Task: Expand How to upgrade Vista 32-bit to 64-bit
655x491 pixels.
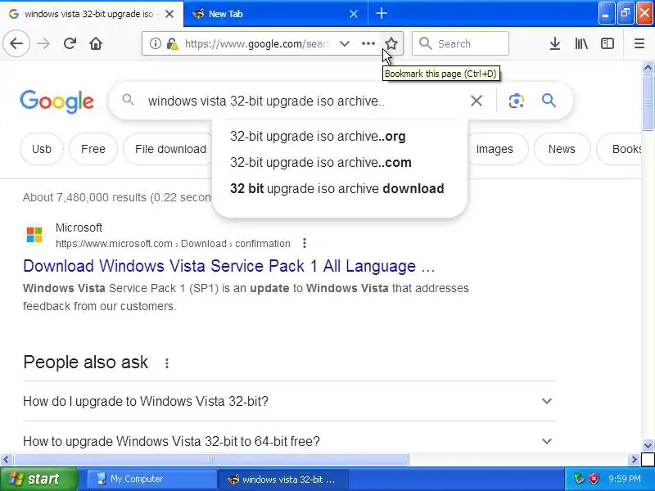Action: point(290,441)
